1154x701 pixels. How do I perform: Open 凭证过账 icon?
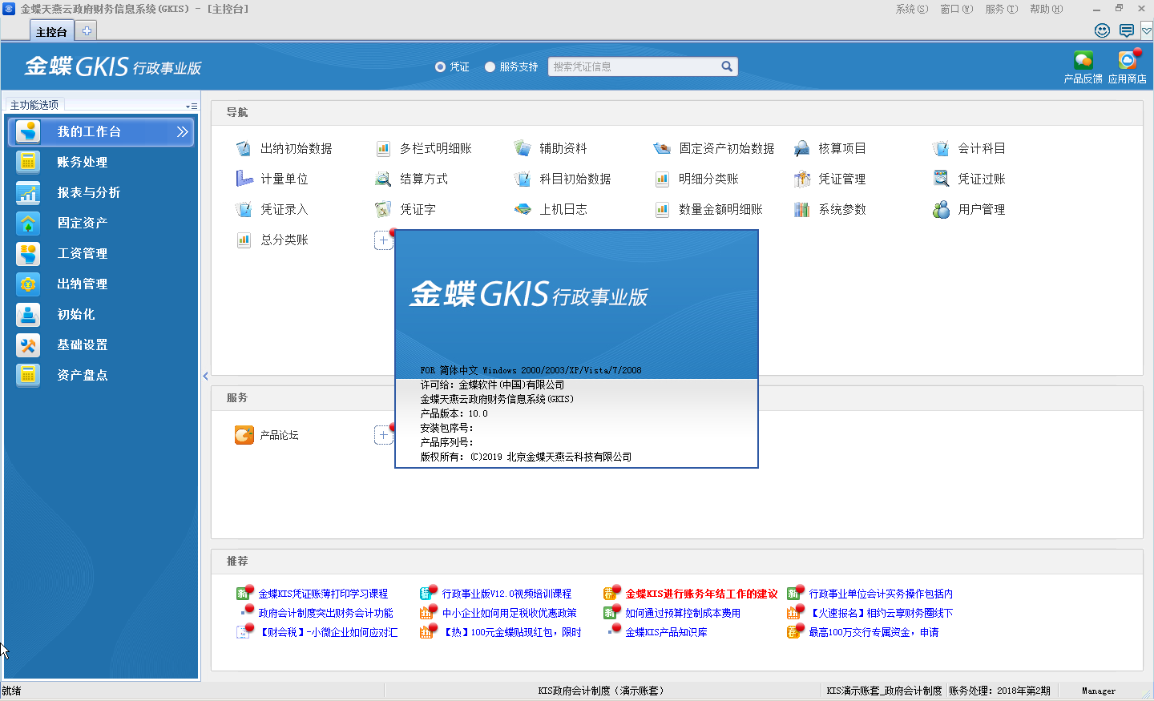tap(941, 179)
